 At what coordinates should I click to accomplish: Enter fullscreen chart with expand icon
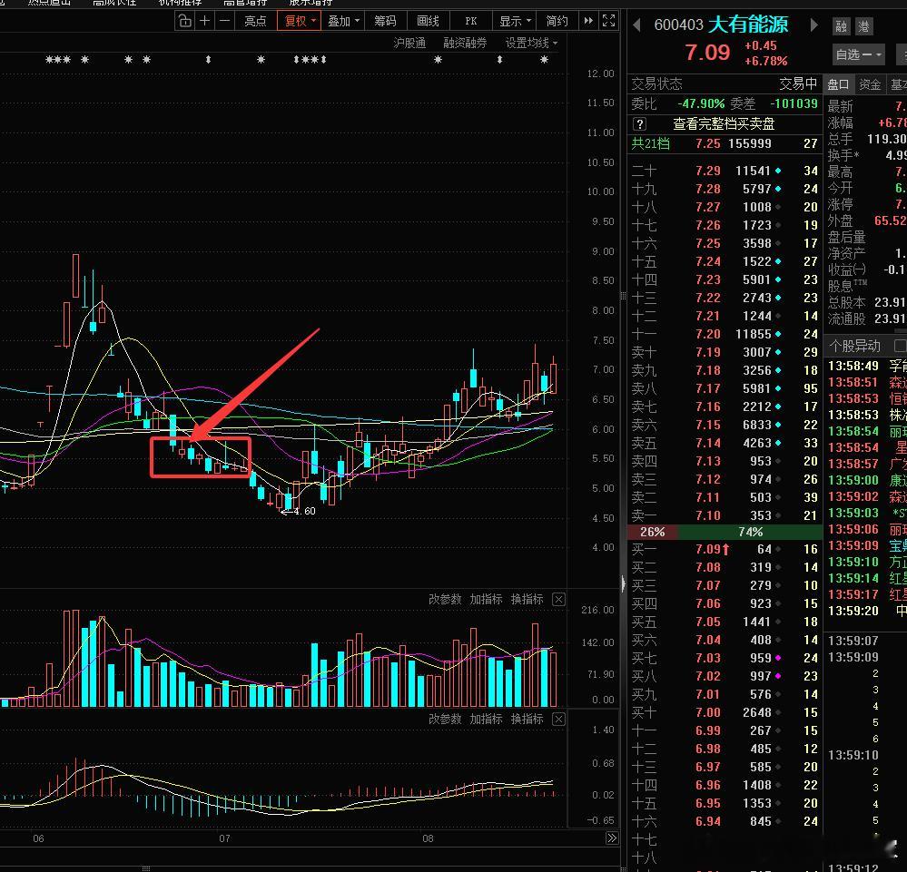pyautogui.click(x=608, y=21)
